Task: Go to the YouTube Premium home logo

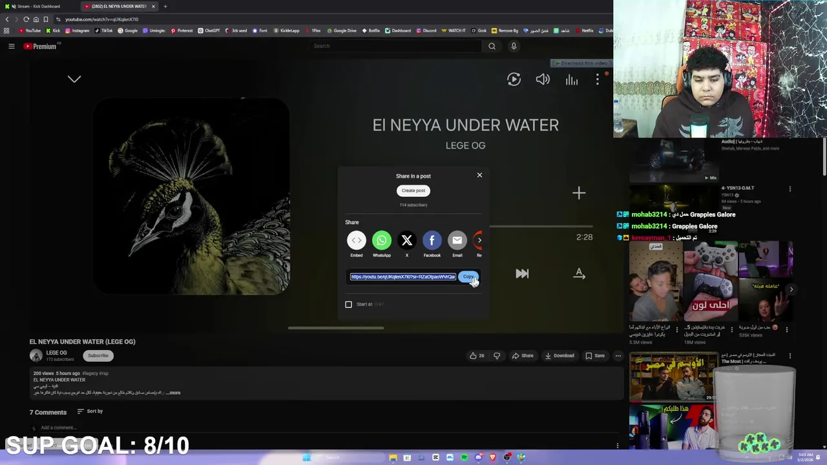Action: click(x=41, y=46)
